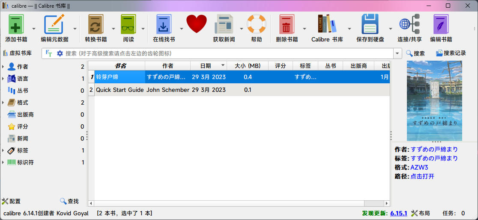Expand the 标签 (Tags) tree node

pyautogui.click(x=3, y=150)
